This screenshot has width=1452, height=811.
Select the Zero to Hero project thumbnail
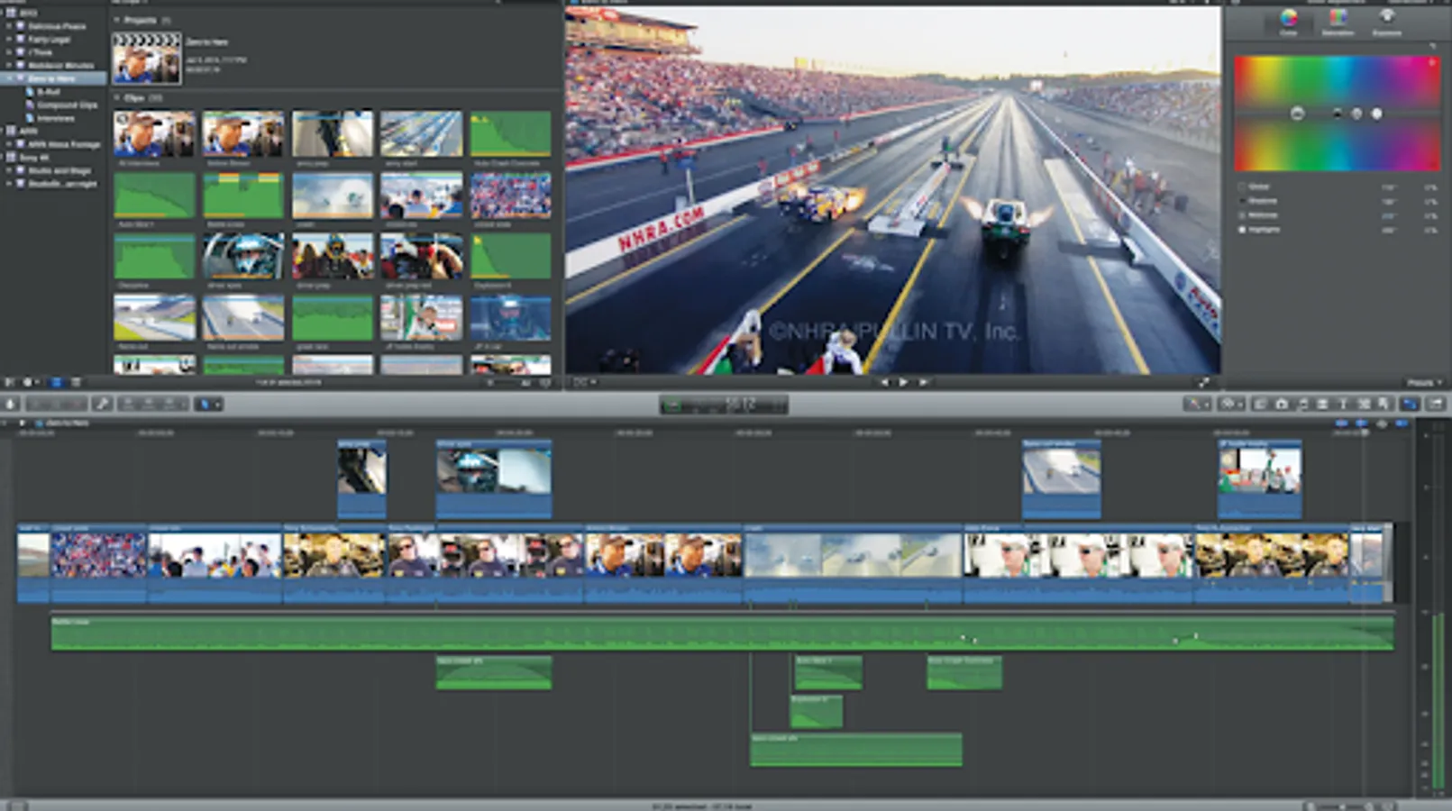[146, 59]
